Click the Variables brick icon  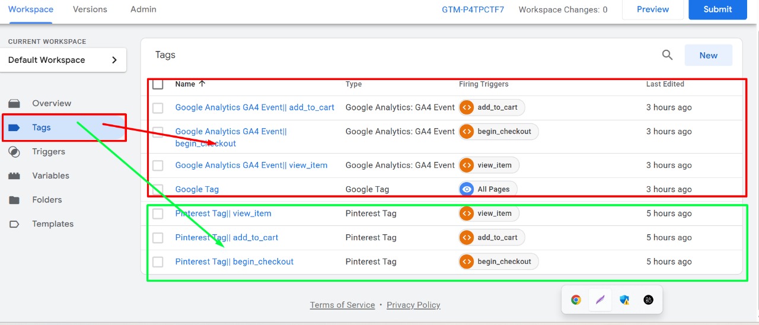(14, 176)
